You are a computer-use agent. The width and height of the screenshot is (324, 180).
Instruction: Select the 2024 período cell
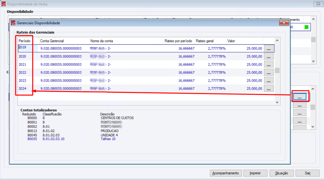[x=22, y=89]
